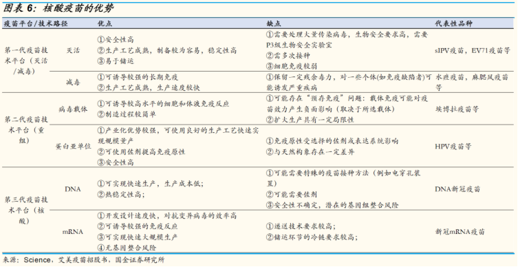Viewport: 518px width, 267px height.
Task: Click the mRNA technology row label
Action: [x=73, y=232]
